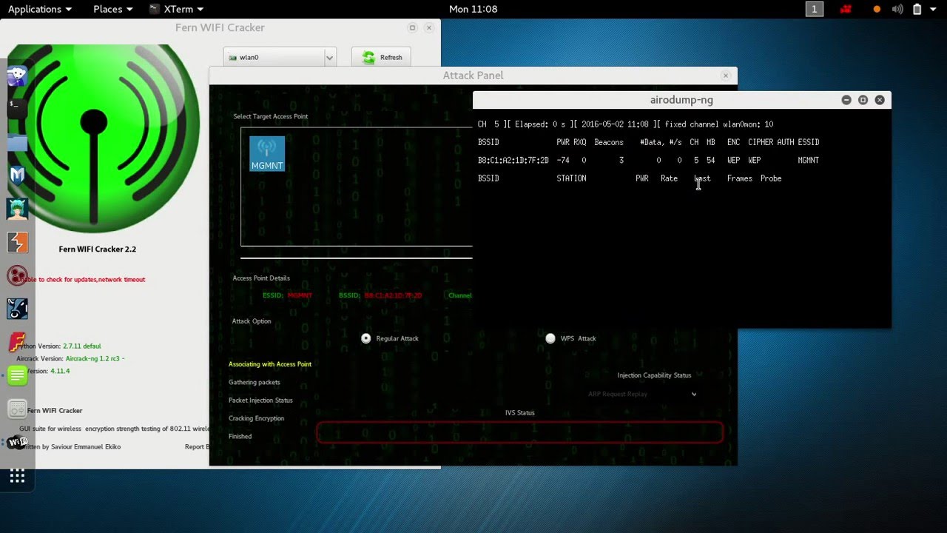Screen dimensions: 947x533
Task: Click the Fern WiFi dock icon
Action: [x=17, y=442]
